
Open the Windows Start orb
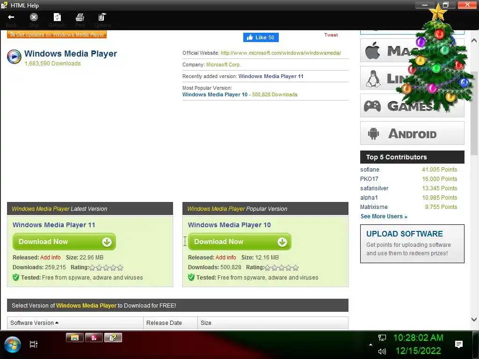click(x=12, y=345)
